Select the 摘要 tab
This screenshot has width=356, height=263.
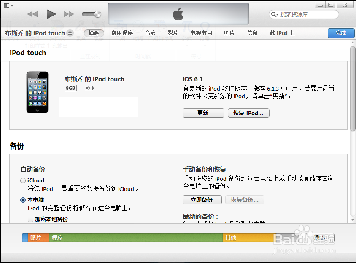[94, 33]
